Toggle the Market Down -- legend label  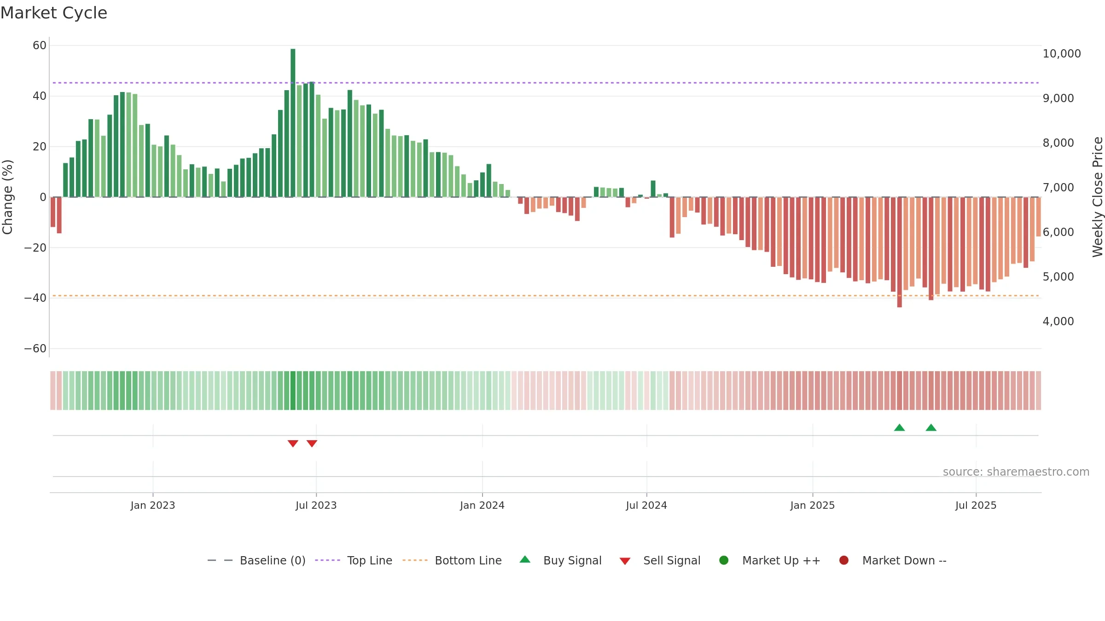click(x=904, y=560)
